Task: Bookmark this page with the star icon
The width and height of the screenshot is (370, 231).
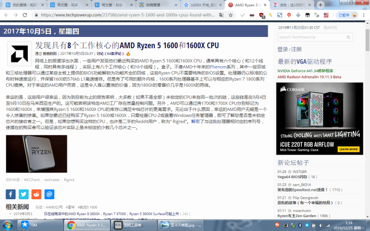Action: click(231, 15)
